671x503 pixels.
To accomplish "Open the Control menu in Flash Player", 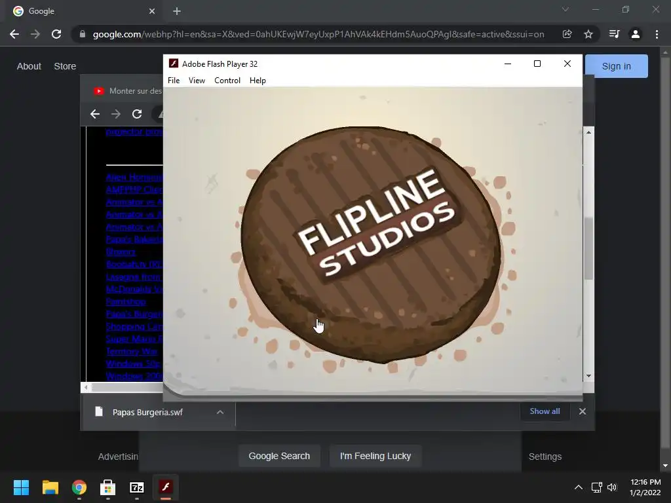I will tap(227, 81).
